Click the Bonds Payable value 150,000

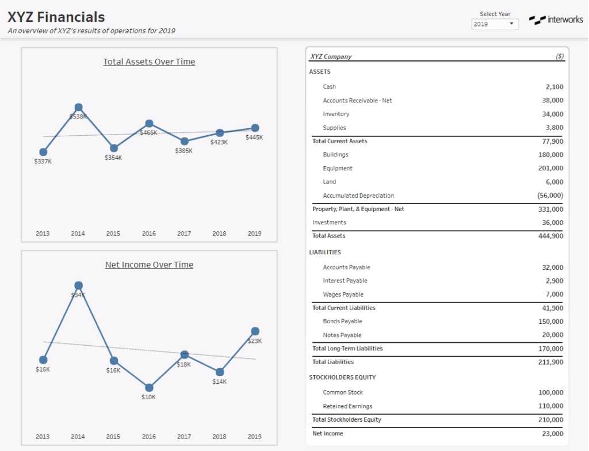(550, 322)
